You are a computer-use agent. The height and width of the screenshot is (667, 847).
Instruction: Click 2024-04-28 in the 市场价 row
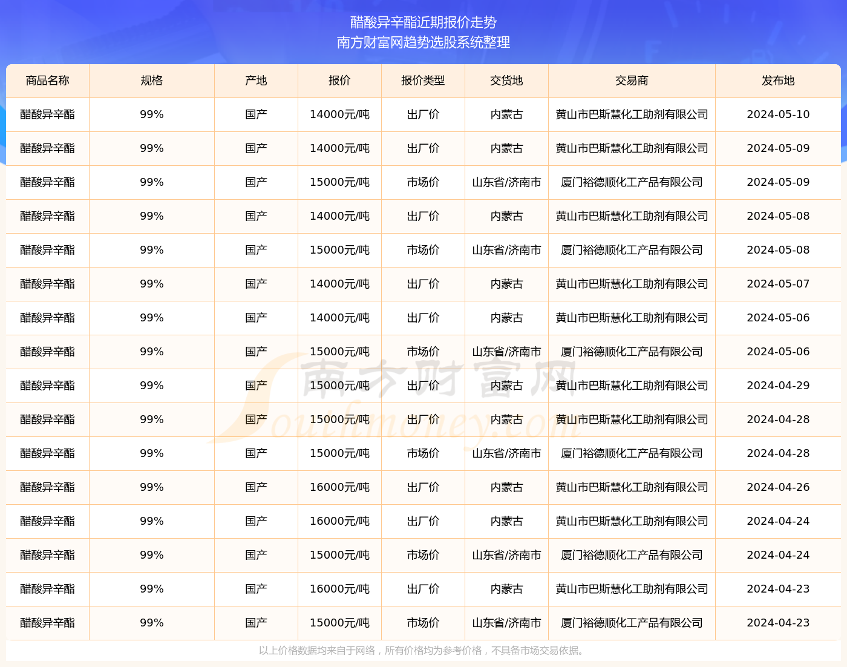778,453
